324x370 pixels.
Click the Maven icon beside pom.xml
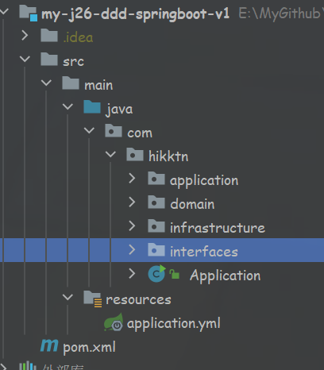pos(49,345)
